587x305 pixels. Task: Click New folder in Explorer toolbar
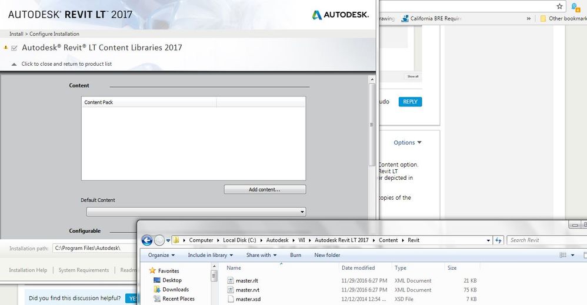tap(327, 255)
